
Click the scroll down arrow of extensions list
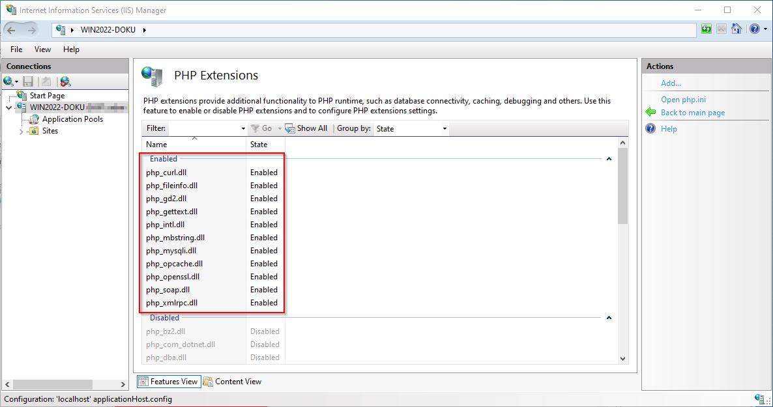(x=622, y=359)
